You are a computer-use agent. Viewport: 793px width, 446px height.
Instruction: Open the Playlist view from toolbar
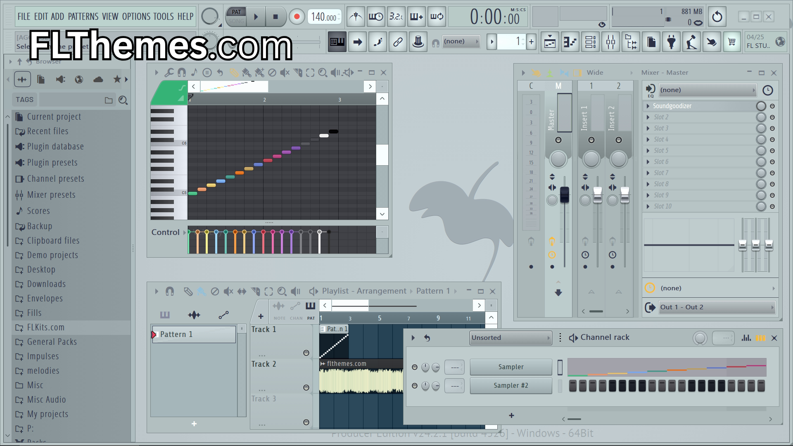550,42
